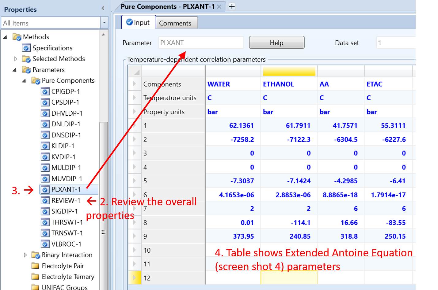
Task: Select the AA component cell
Action: click(x=341, y=84)
